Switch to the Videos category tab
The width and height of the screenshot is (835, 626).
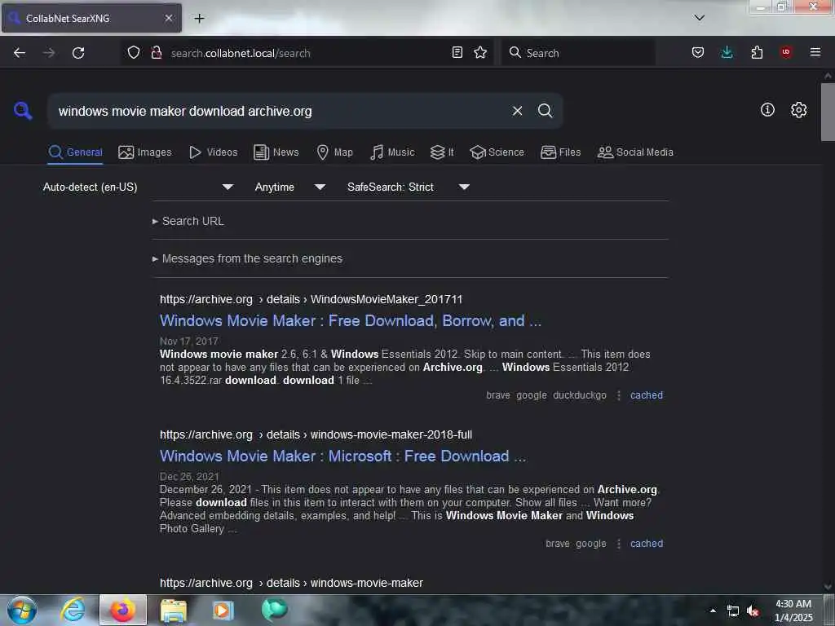coord(214,152)
